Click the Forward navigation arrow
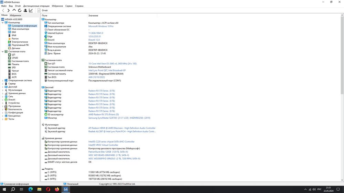 coord(9,10)
